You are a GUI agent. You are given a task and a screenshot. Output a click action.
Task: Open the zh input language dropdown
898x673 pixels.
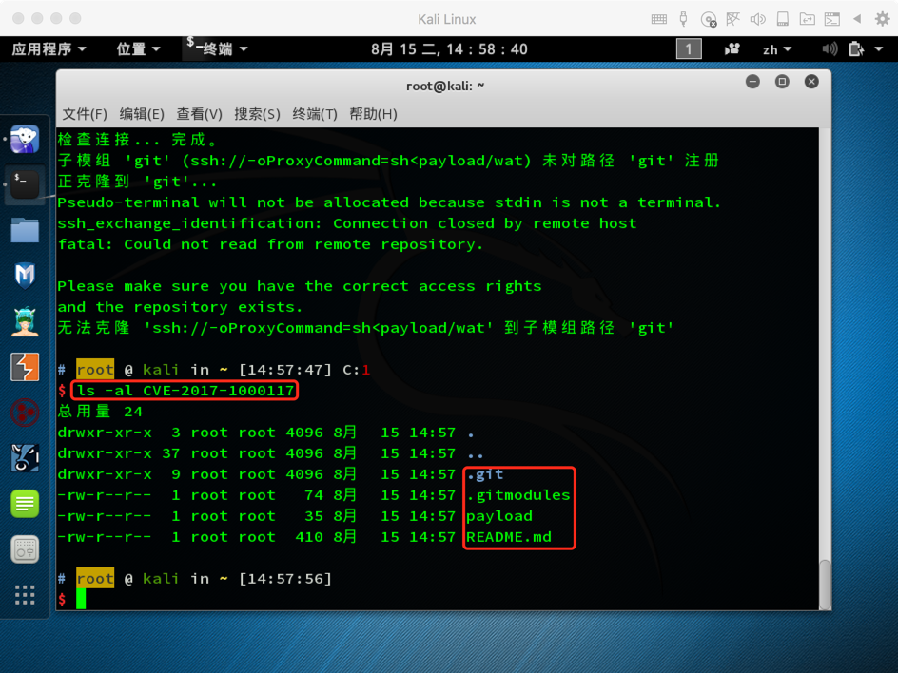pos(776,49)
